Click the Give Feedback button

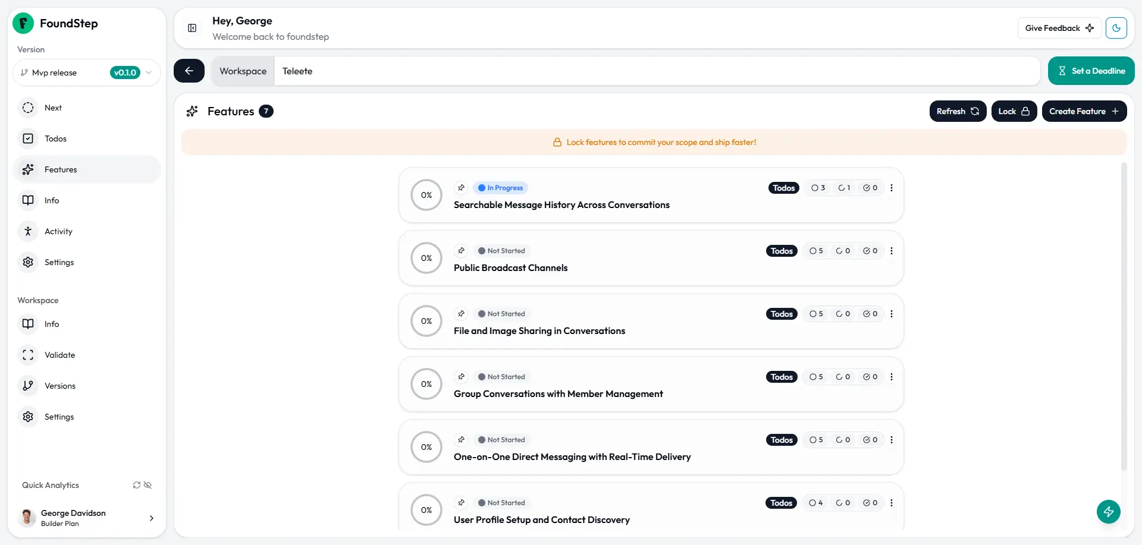tap(1059, 28)
